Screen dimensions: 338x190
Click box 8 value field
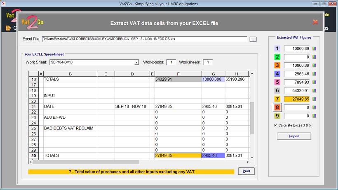297,108
